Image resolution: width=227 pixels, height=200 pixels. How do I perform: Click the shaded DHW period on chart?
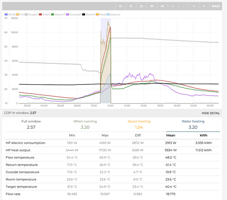(105, 61)
